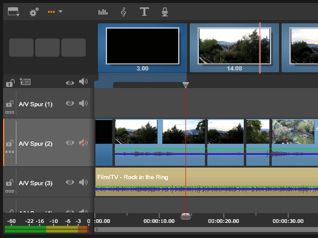Create a title with the T icon
The width and height of the screenshot is (318, 238).
pyautogui.click(x=144, y=12)
